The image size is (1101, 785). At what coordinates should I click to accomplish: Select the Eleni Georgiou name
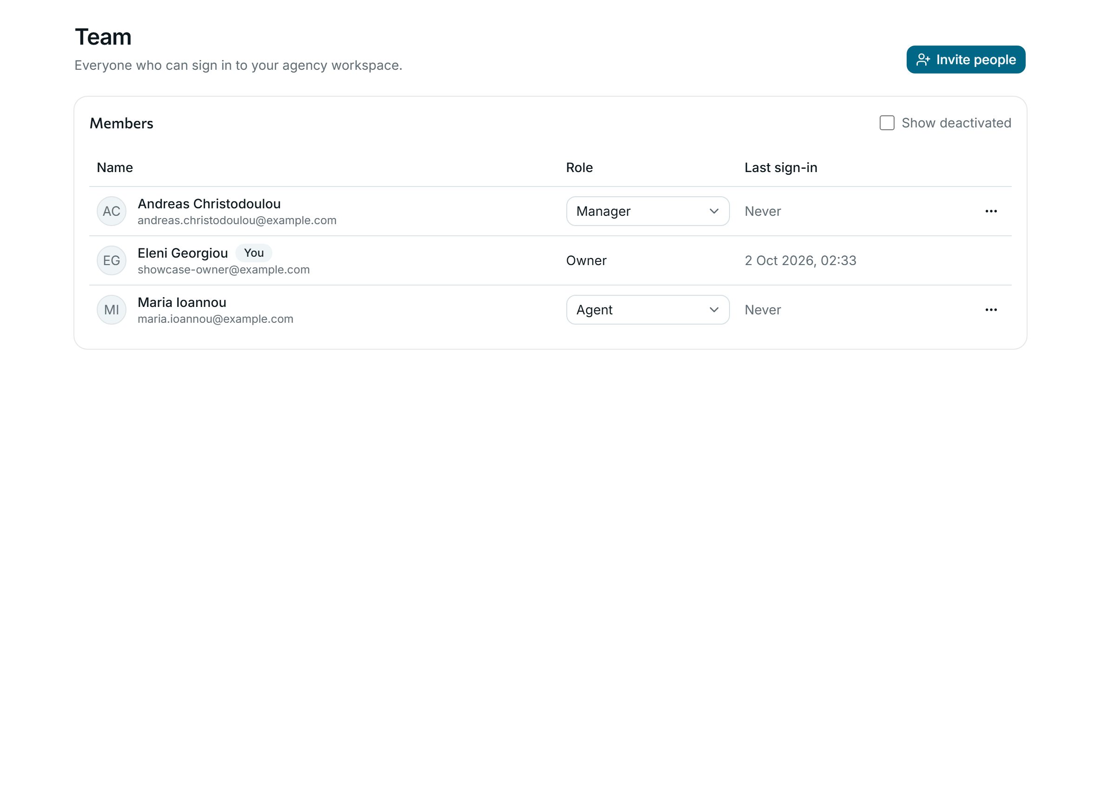coord(183,253)
